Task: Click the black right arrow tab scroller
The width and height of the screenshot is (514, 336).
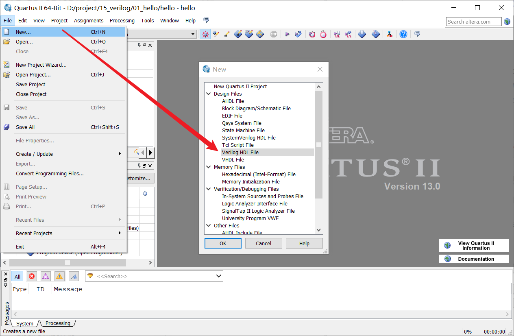Action: [150, 153]
